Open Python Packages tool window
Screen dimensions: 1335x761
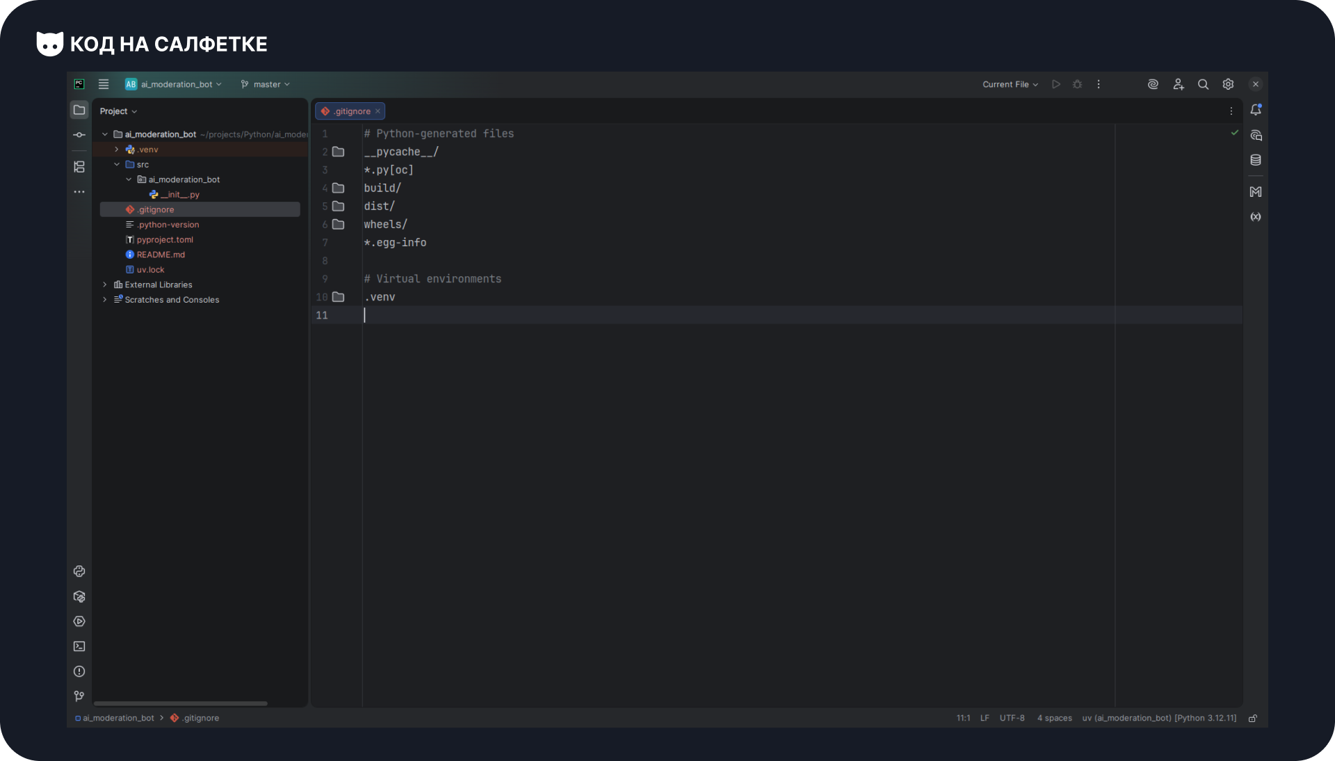[x=79, y=597]
